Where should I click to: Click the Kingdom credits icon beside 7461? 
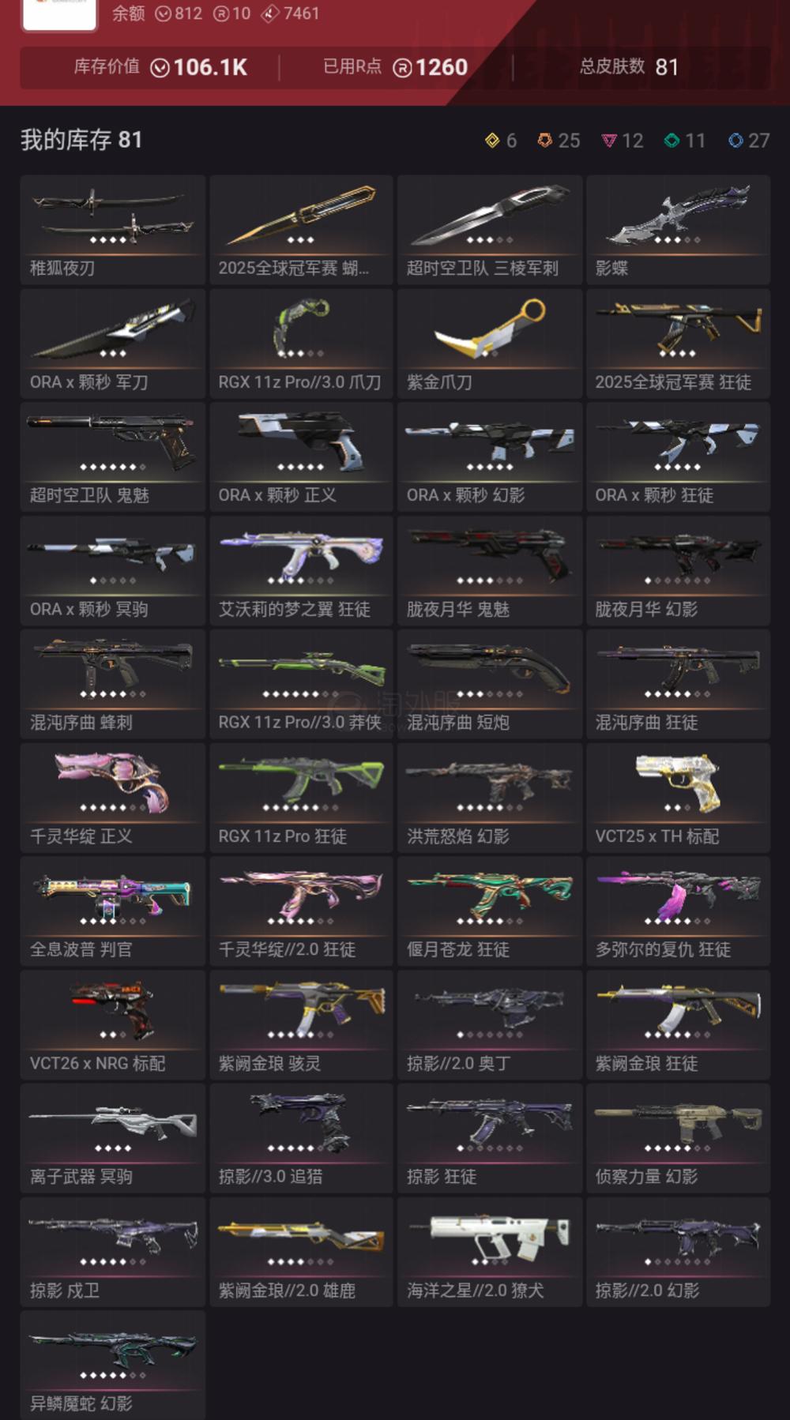(x=269, y=13)
